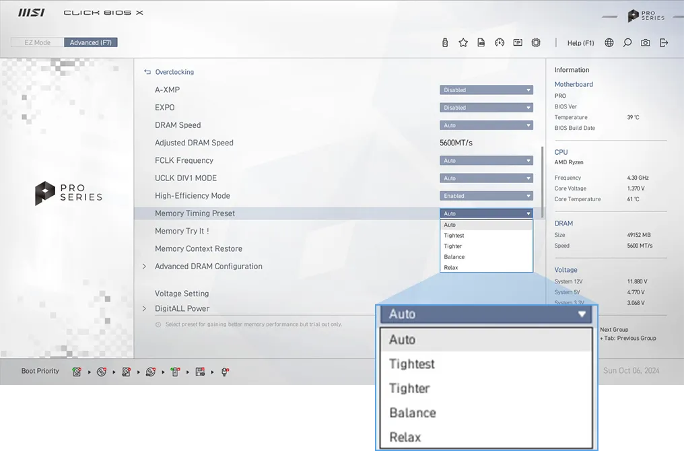The height and width of the screenshot is (451, 684).
Task: Go back via the Overclocking breadcrumb
Action: click(174, 72)
